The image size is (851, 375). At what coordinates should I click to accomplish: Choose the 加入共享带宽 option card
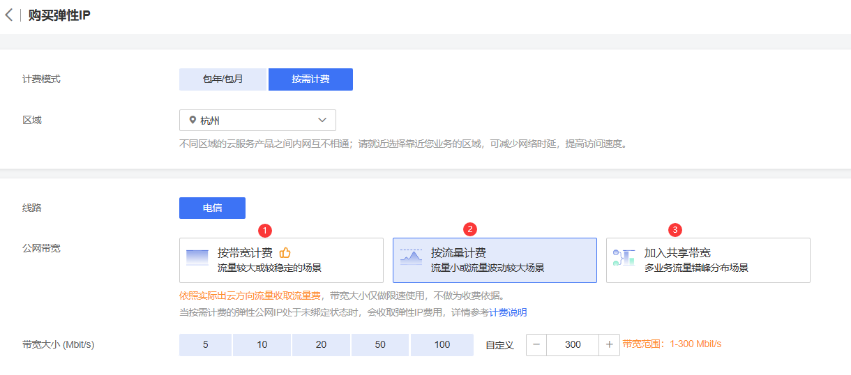pos(708,260)
